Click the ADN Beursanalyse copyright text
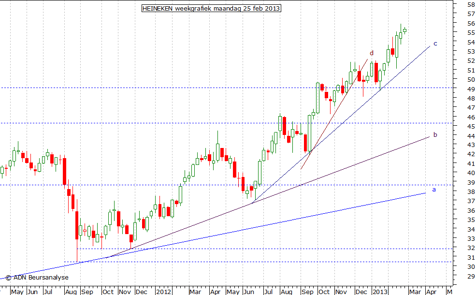This screenshot has width=476, height=295. tap(37, 278)
